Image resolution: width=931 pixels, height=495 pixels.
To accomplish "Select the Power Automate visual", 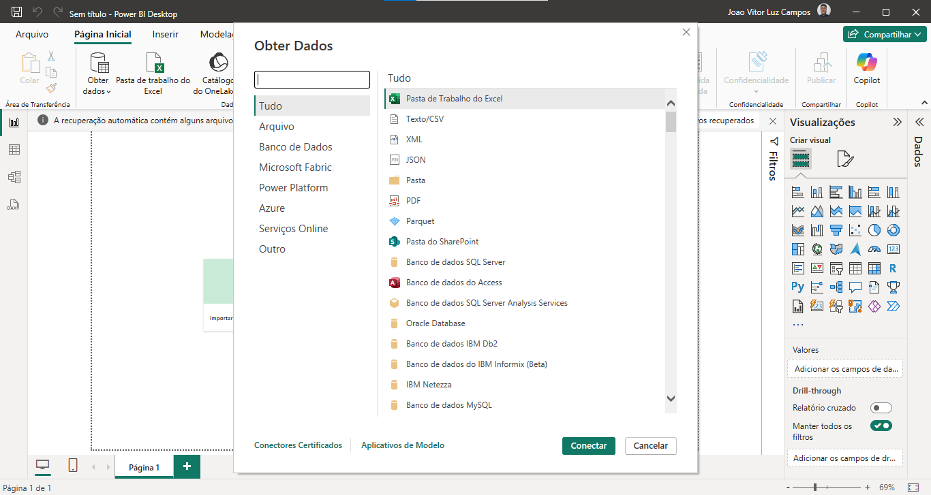I will pyautogui.click(x=894, y=306).
